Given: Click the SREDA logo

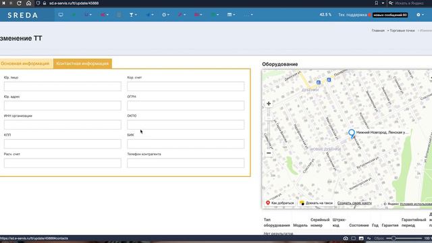Looking at the screenshot, I should (x=22, y=15).
